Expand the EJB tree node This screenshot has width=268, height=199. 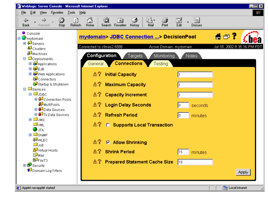30,69
